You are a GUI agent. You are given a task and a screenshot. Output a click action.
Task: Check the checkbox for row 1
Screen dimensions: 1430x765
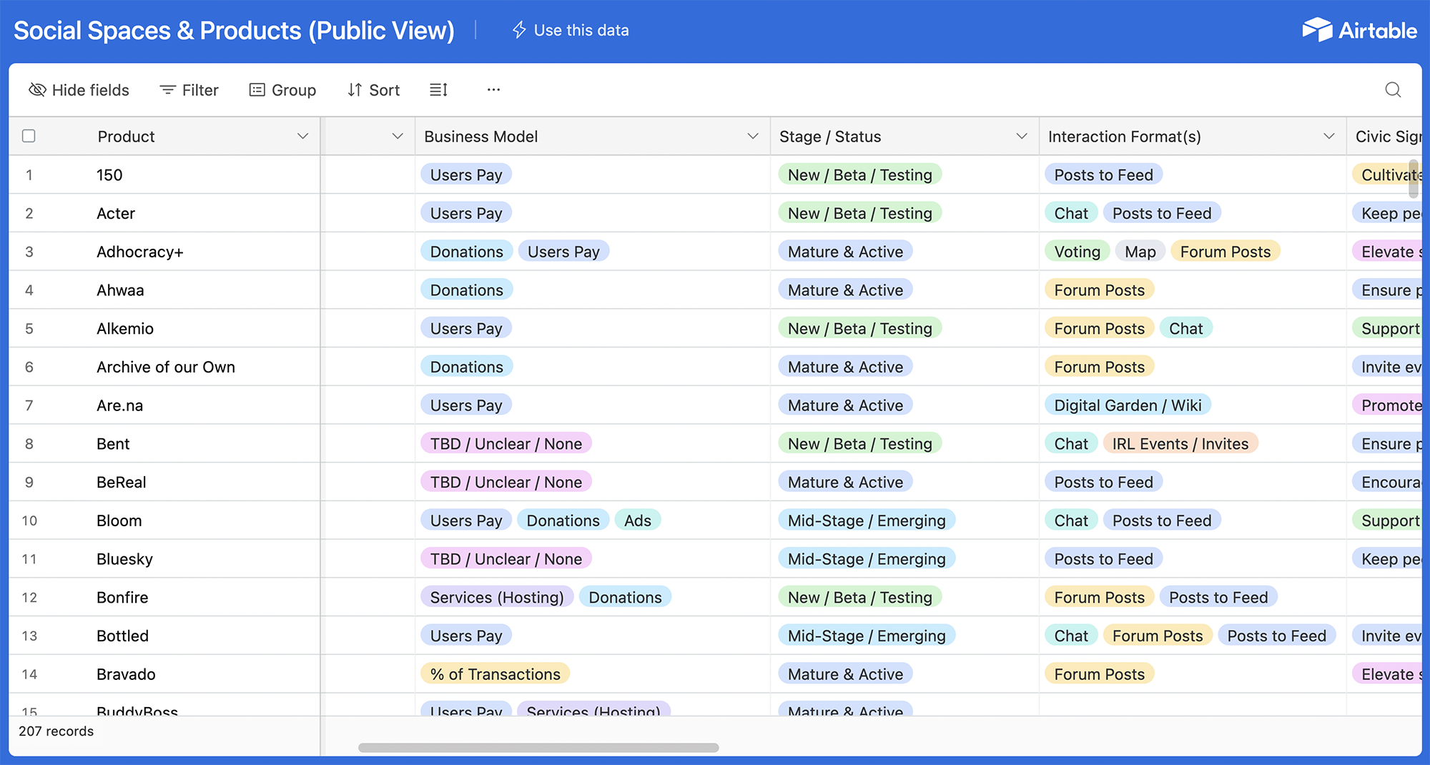tap(29, 174)
